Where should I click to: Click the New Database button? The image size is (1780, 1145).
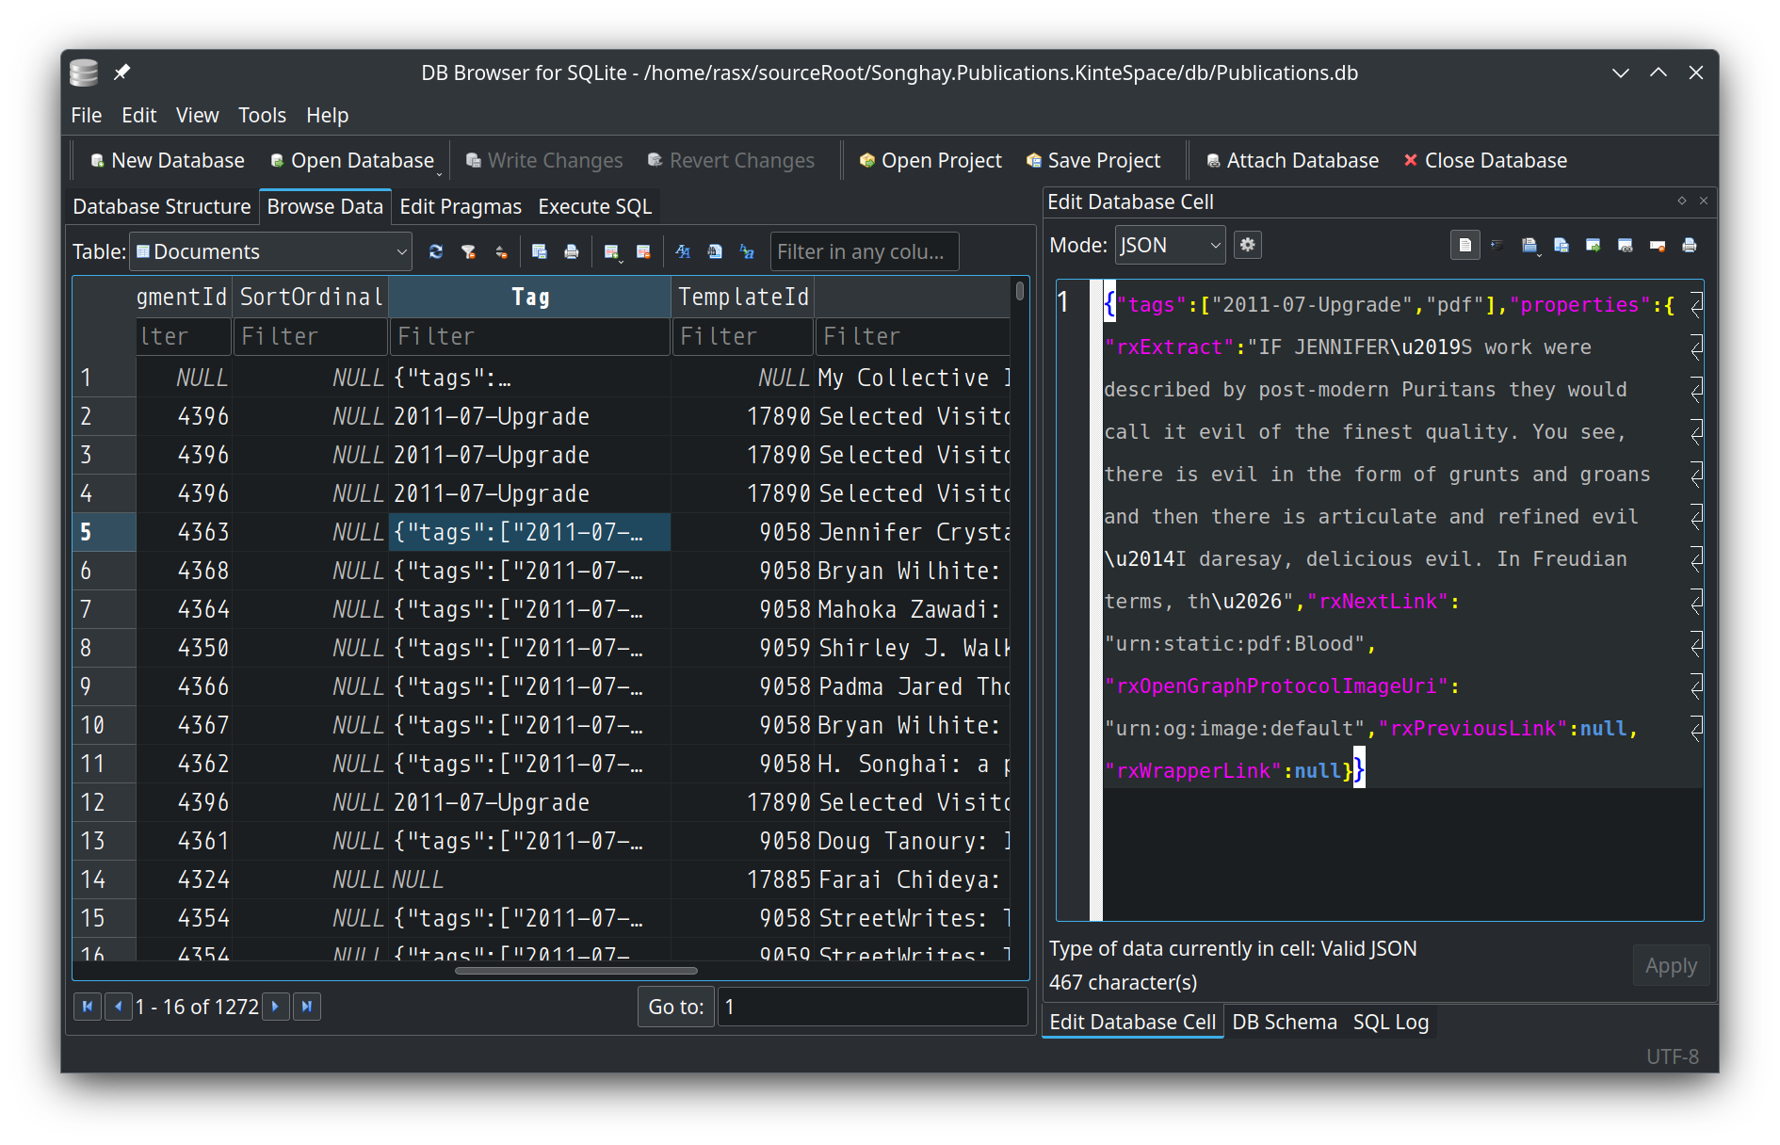coord(167,160)
